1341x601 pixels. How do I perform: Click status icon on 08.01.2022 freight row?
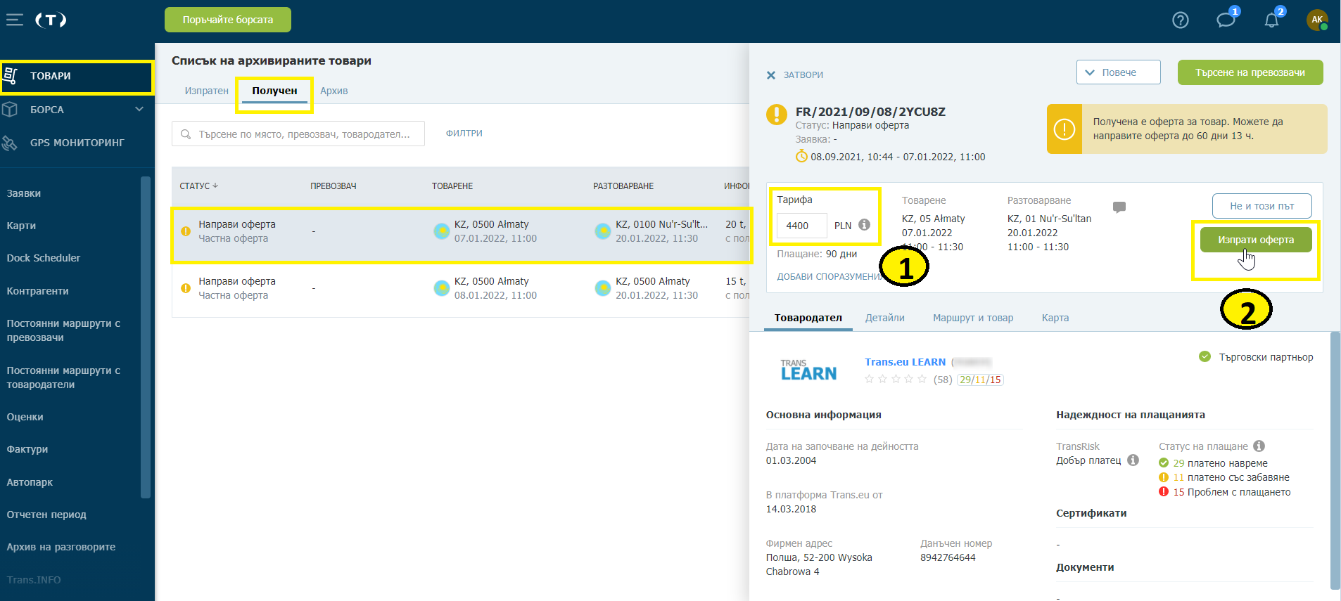[x=186, y=288]
